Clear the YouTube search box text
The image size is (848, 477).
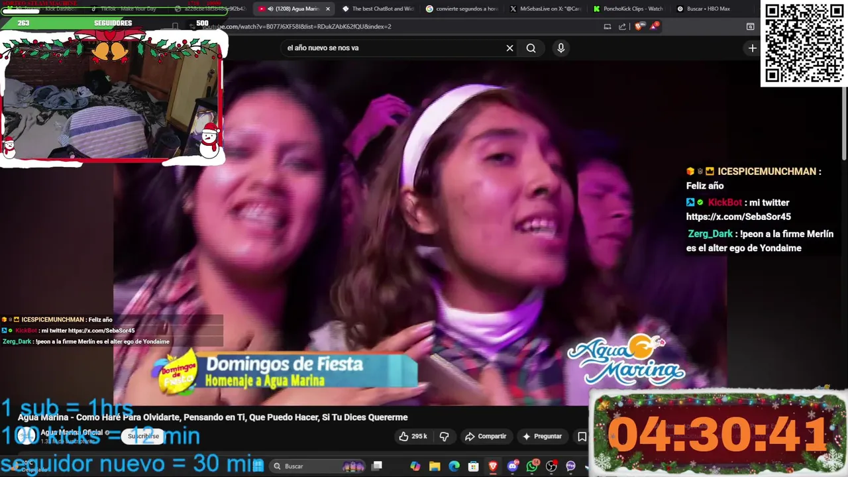[x=509, y=48]
